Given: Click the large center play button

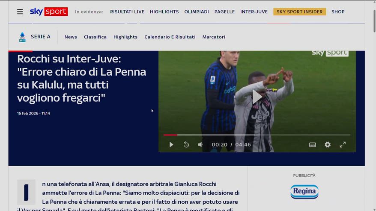Looking at the screenshot, I should [257, 97].
